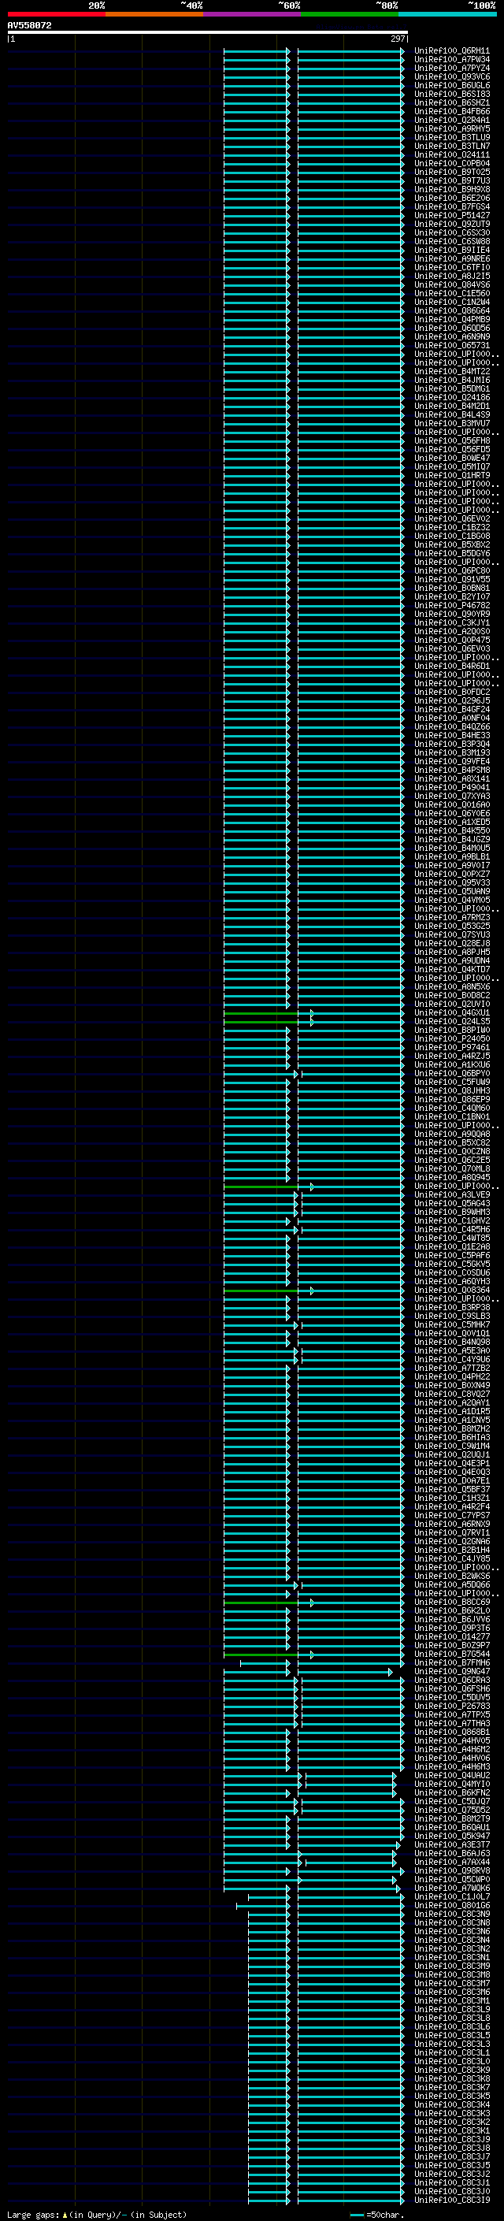The height and width of the screenshot is (2221, 504).
Task: Select label UniRef100_C6SW88
Action: [x=452, y=241]
